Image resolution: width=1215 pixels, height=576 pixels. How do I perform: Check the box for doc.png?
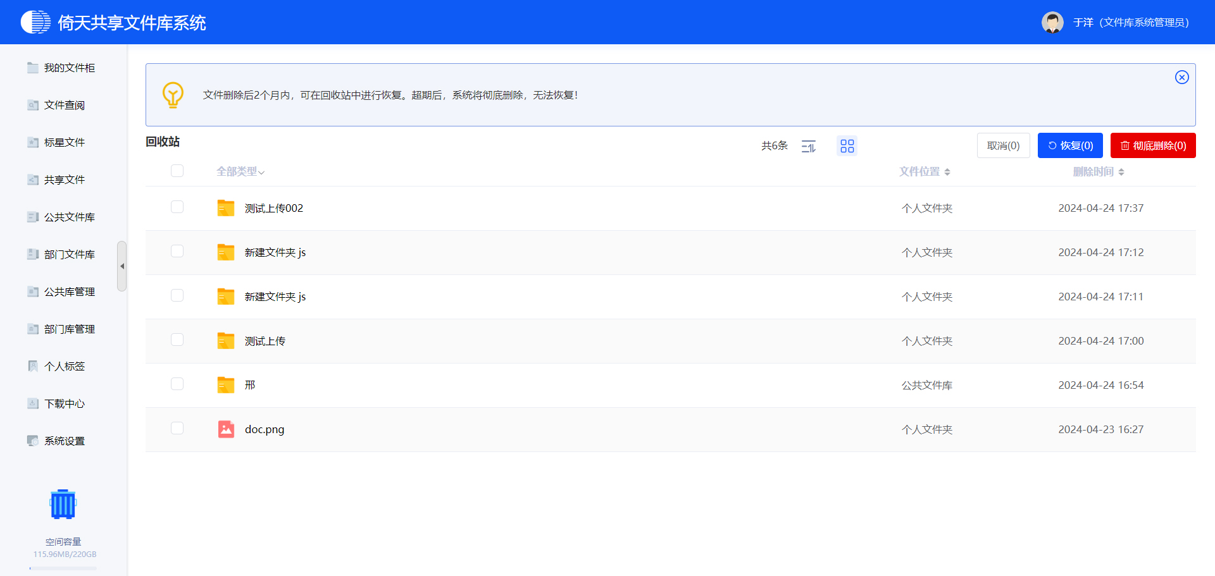point(177,429)
